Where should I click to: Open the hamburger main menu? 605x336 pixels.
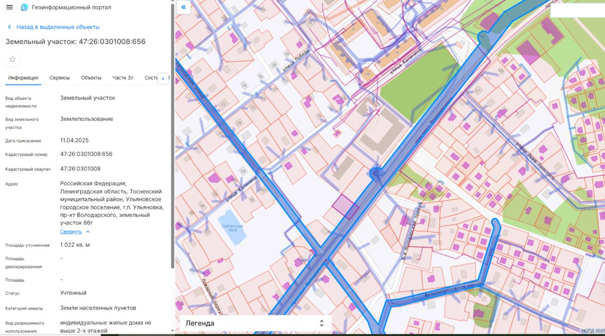point(9,8)
